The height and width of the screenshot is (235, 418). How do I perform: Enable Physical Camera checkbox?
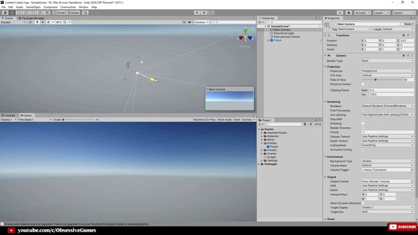tap(363, 84)
